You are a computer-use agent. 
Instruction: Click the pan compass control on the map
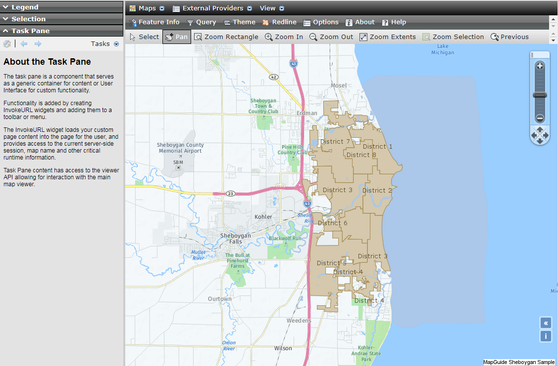point(540,135)
